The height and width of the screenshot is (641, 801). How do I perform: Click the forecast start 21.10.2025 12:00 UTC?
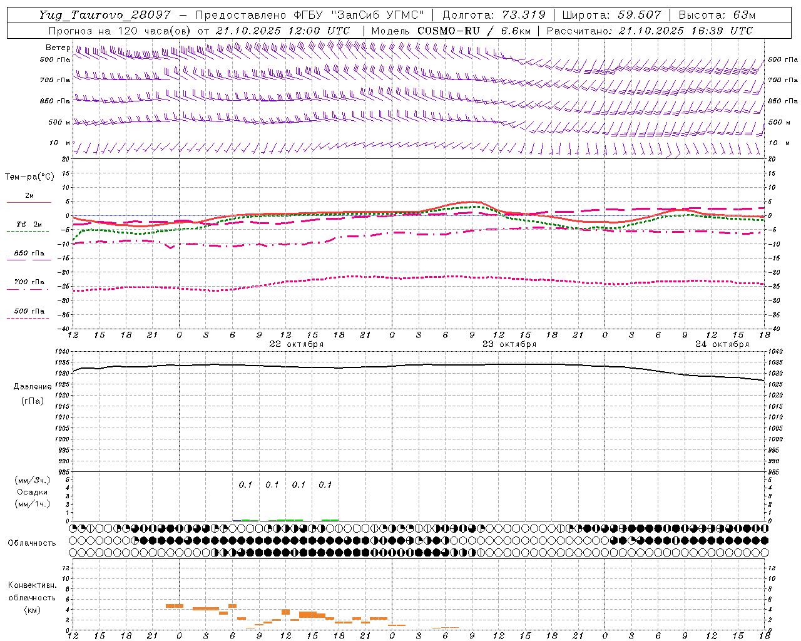pos(283,31)
